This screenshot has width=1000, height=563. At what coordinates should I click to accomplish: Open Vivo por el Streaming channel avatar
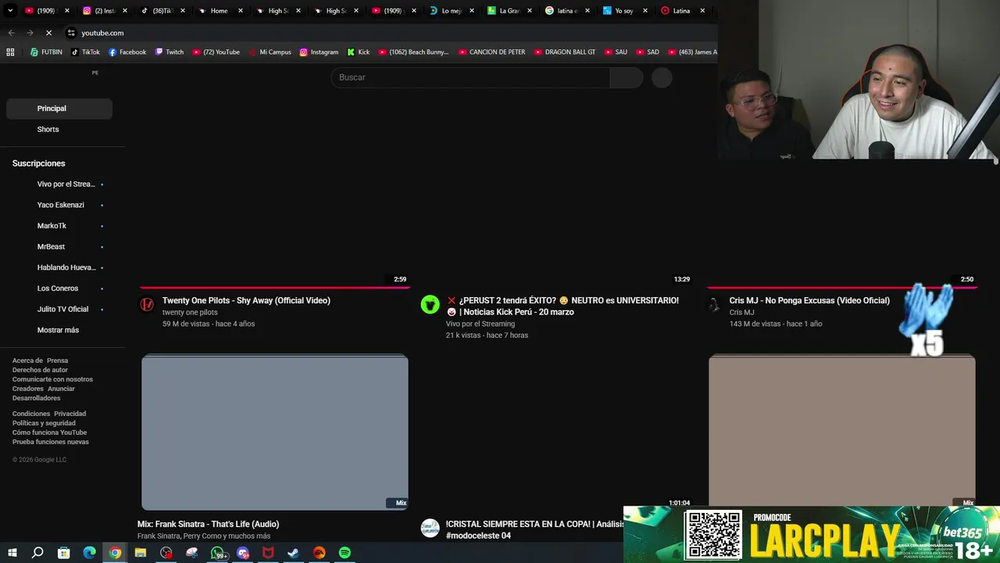coord(430,305)
